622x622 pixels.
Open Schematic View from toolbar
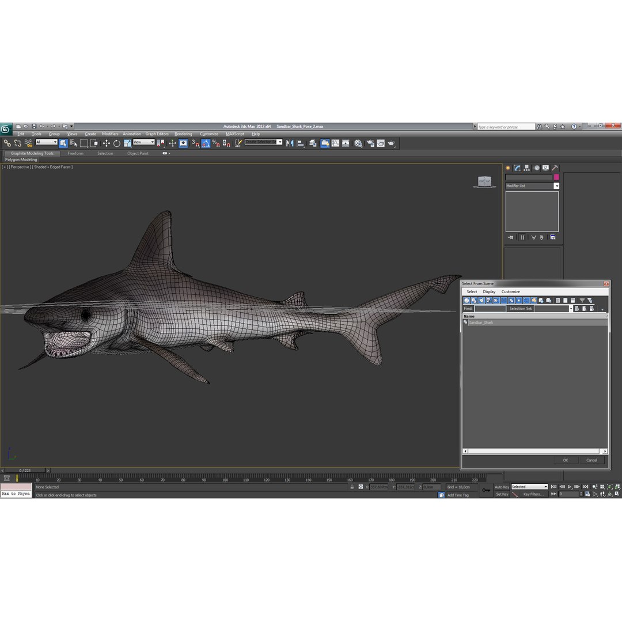coord(346,143)
